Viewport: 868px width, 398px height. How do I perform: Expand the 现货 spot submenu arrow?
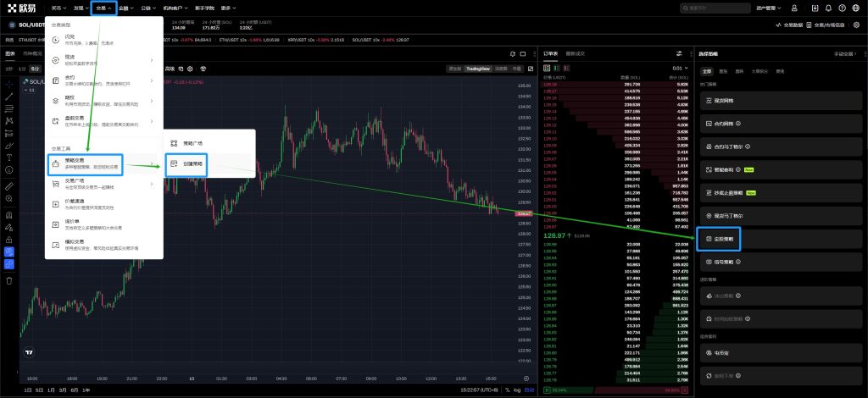152,60
